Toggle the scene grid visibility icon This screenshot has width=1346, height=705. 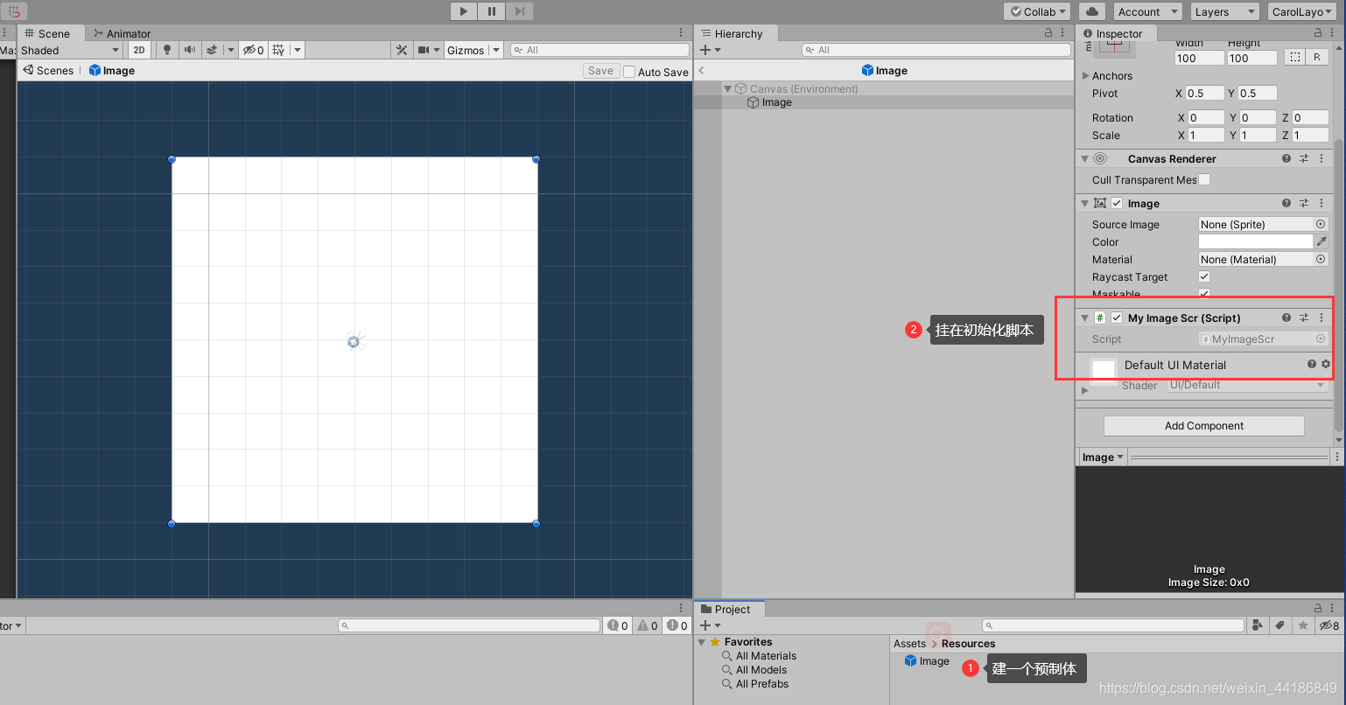(278, 50)
